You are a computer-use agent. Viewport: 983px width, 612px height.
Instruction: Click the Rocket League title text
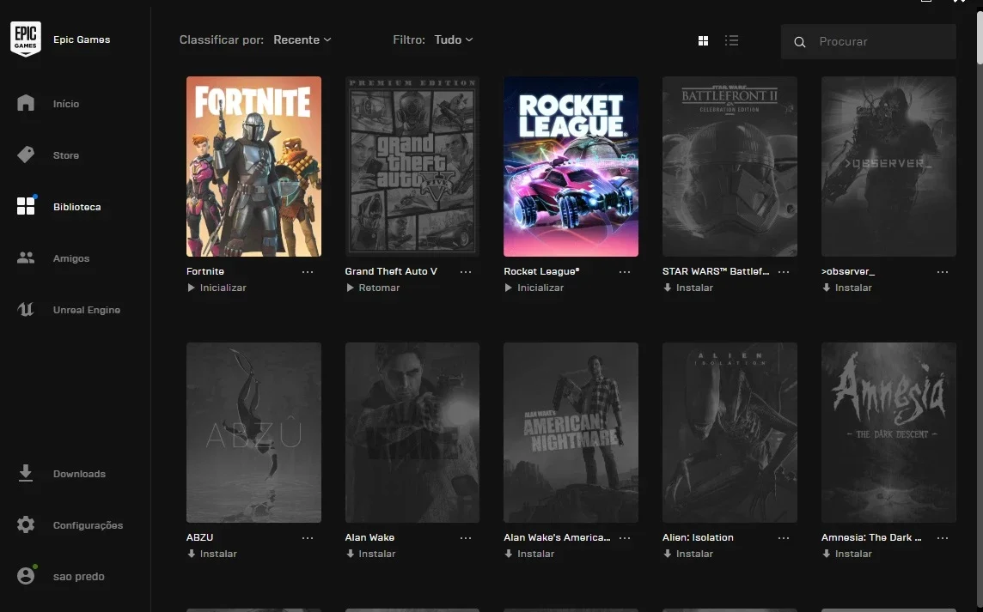click(541, 271)
